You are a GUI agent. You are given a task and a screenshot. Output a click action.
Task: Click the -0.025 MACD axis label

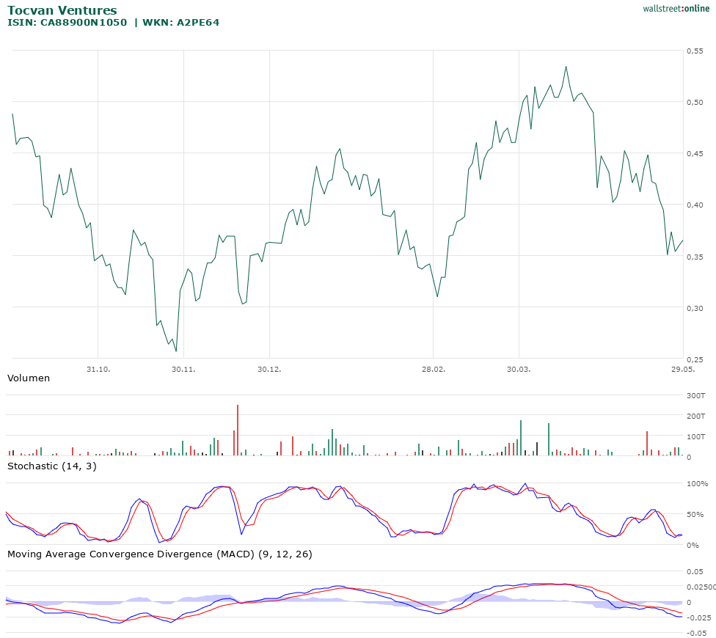coord(698,618)
